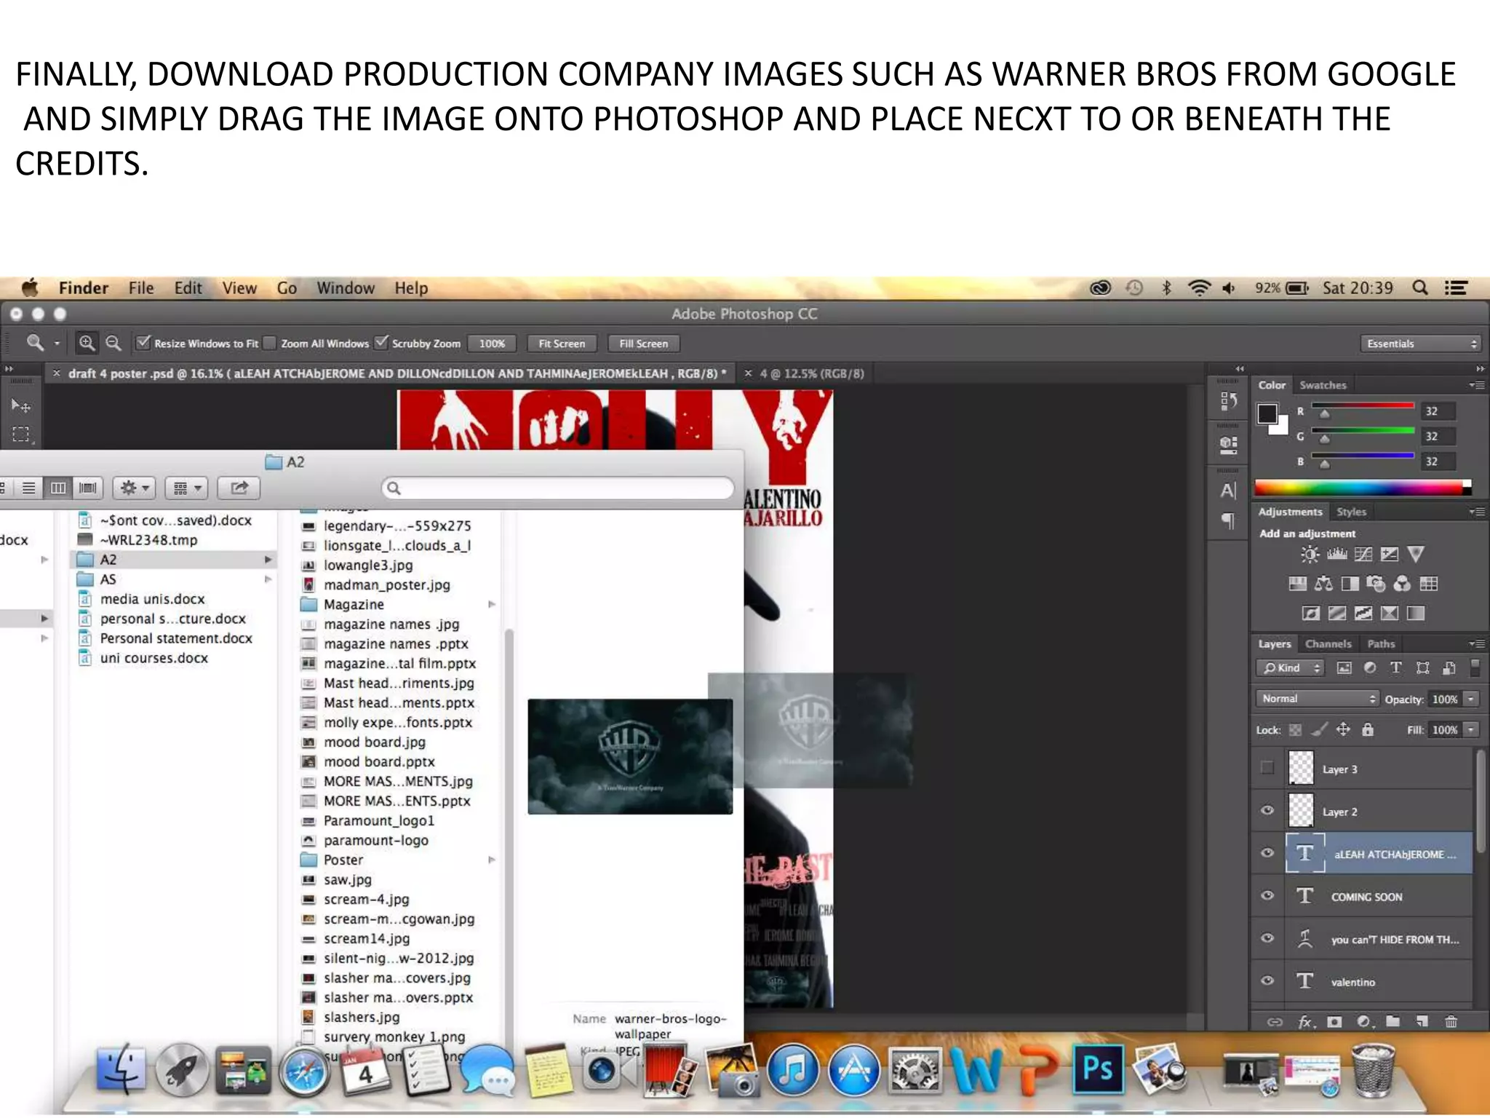Switch to the Channels tab
Screen dimensions: 1490x1118
pos(1328,644)
